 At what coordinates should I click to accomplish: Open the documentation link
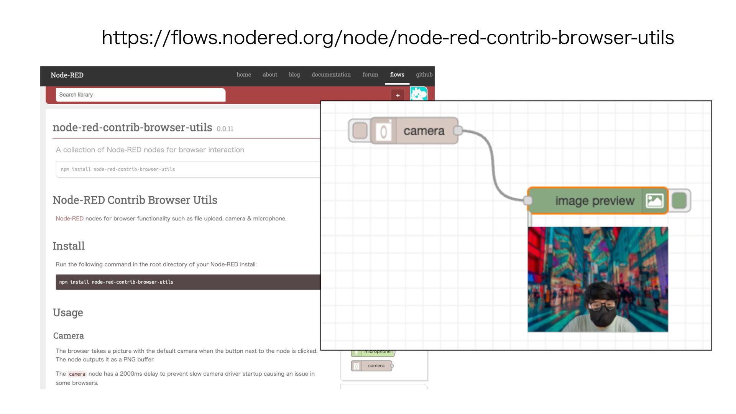(x=331, y=75)
